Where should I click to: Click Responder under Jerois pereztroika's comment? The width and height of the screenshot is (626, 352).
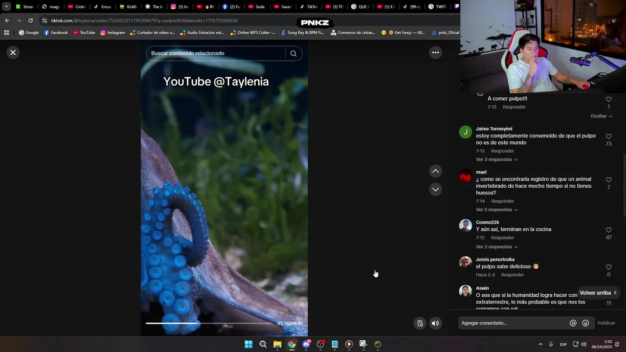coord(512,275)
